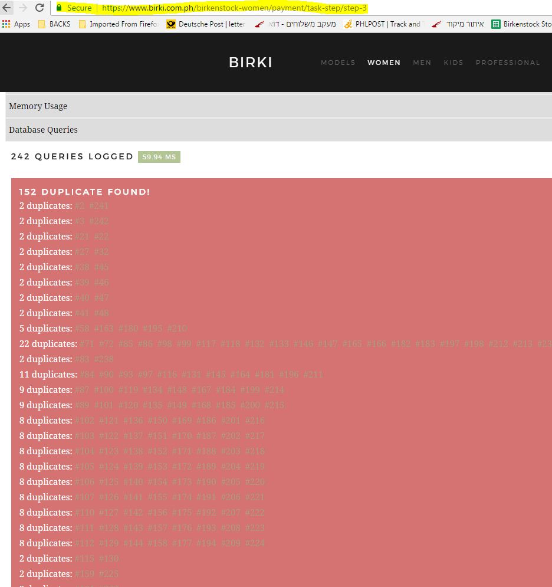This screenshot has width=552, height=587.
Task: Jump to query #84
Action: (x=87, y=375)
